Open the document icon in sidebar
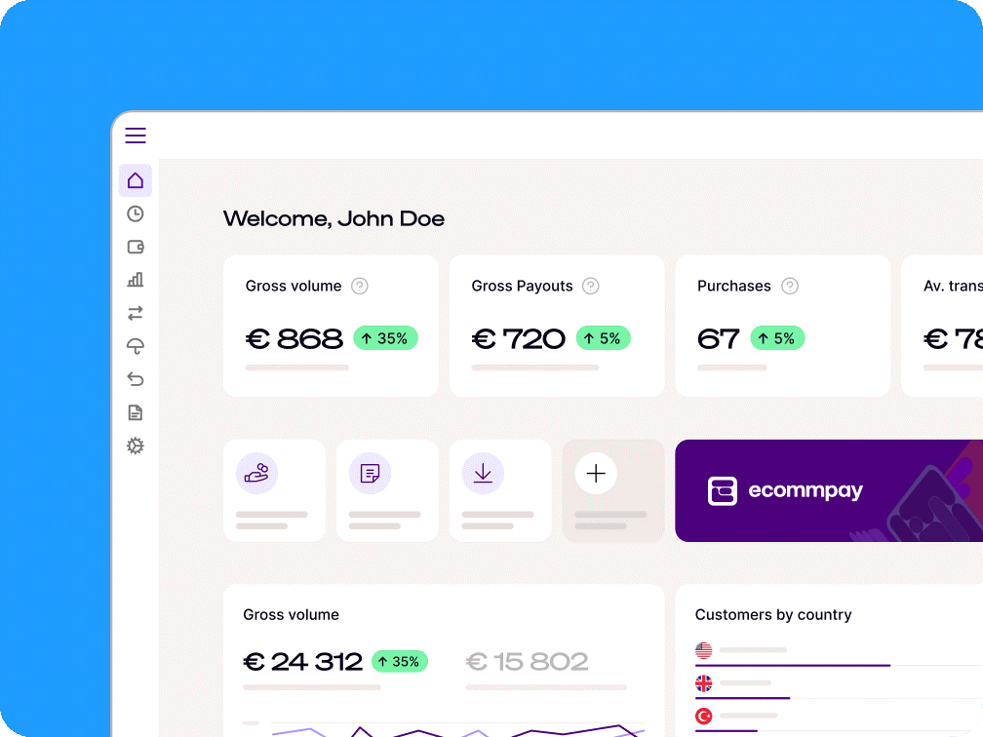Image resolution: width=983 pixels, height=737 pixels. [x=136, y=412]
